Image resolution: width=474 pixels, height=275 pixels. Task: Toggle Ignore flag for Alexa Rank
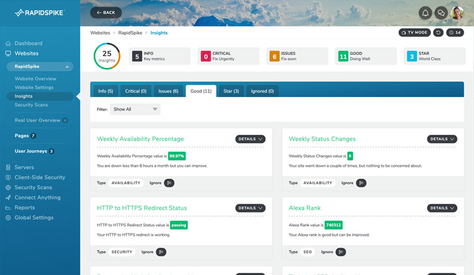click(341, 252)
